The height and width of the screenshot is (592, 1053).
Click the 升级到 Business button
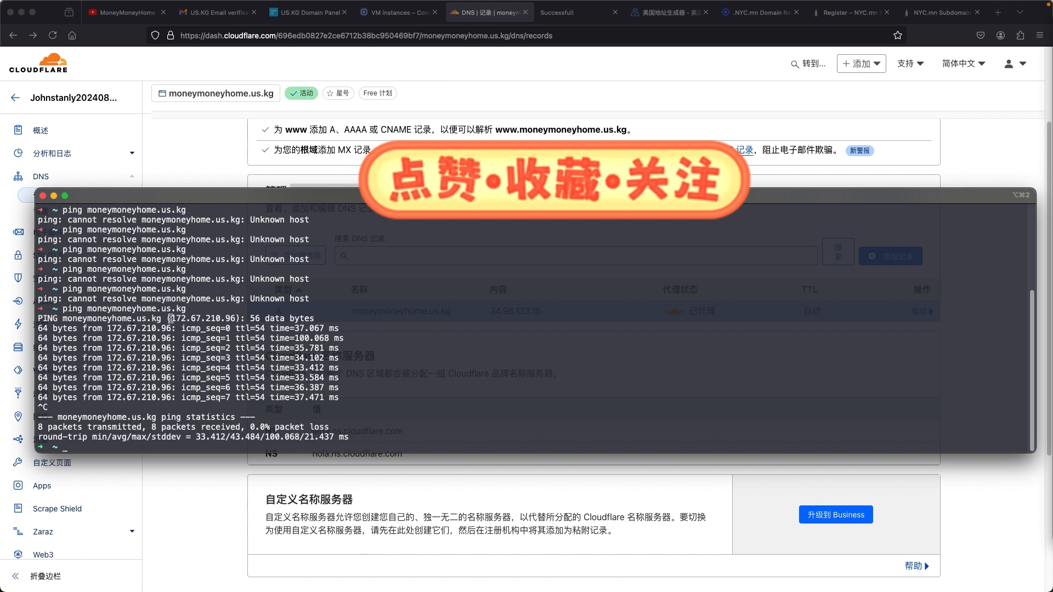click(836, 515)
